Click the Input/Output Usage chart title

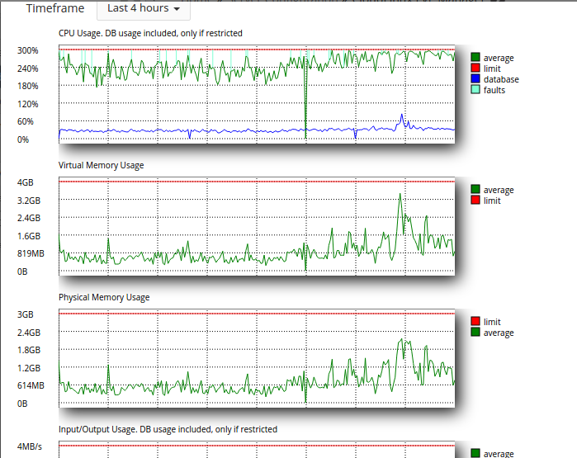[168, 429]
